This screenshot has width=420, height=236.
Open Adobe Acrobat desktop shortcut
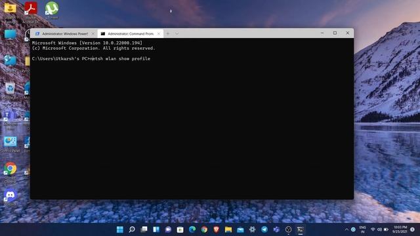(31, 11)
